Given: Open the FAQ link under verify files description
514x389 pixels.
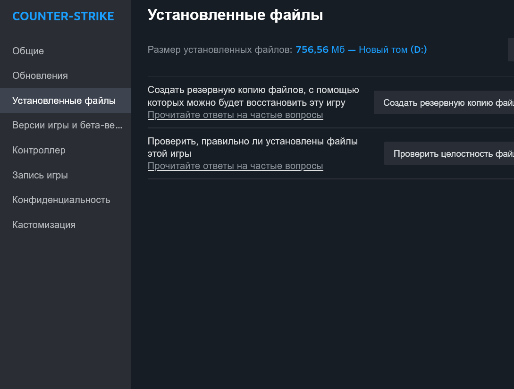Looking at the screenshot, I should click(235, 166).
